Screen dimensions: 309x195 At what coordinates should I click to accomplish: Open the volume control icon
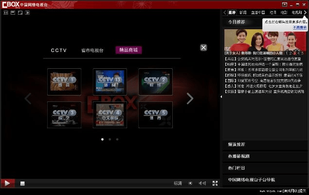(202, 183)
